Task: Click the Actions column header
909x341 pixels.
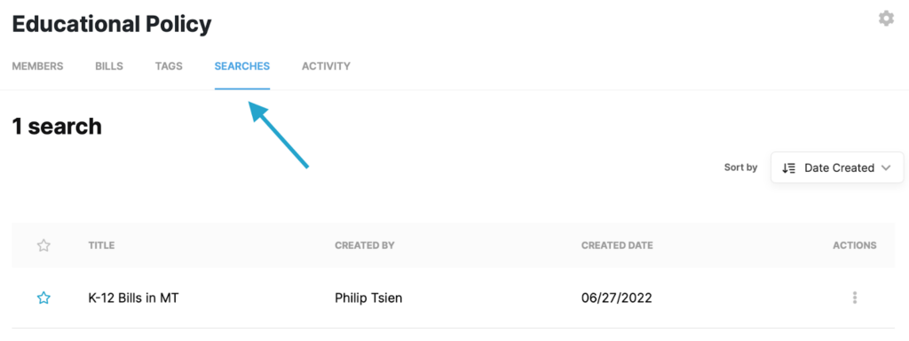Action: coord(855,245)
